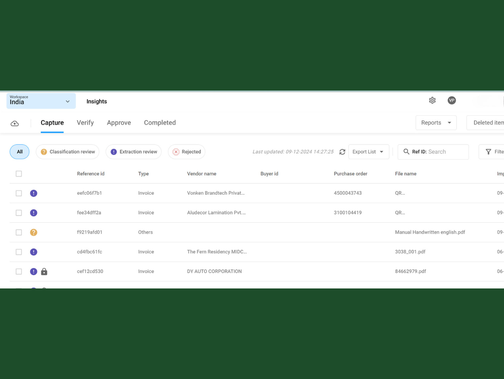This screenshot has width=504, height=379.
Task: Select checkbox for cd4fbc61fc invoice
Action: click(19, 252)
